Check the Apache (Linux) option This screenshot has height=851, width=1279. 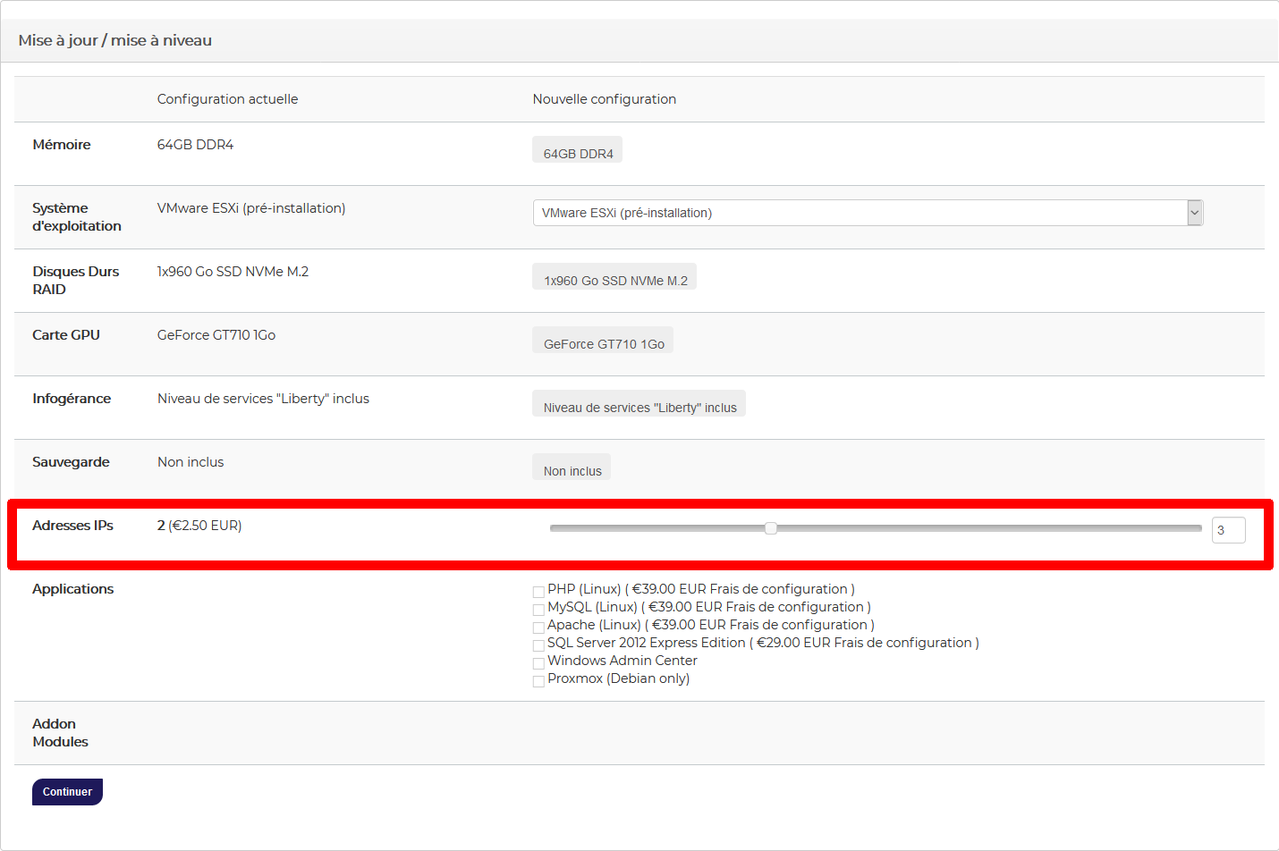click(538, 627)
